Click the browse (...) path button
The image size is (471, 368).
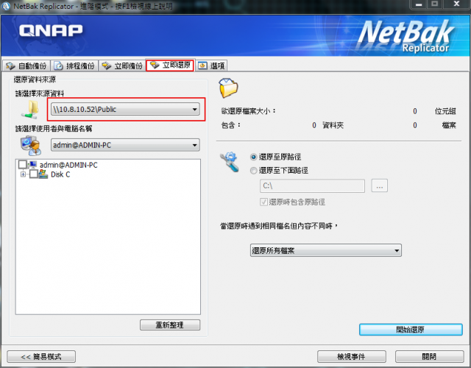[x=380, y=185]
